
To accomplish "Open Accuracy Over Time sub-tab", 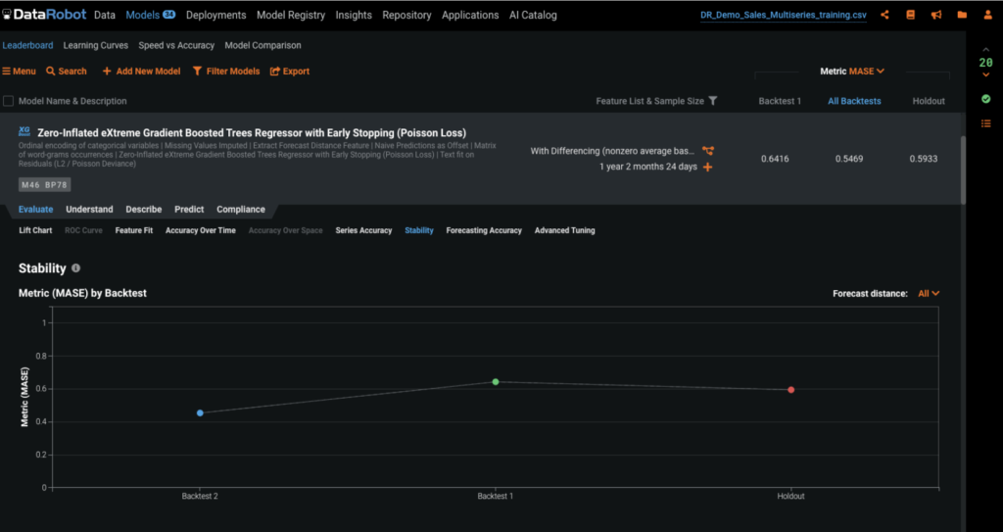I will click(x=200, y=230).
